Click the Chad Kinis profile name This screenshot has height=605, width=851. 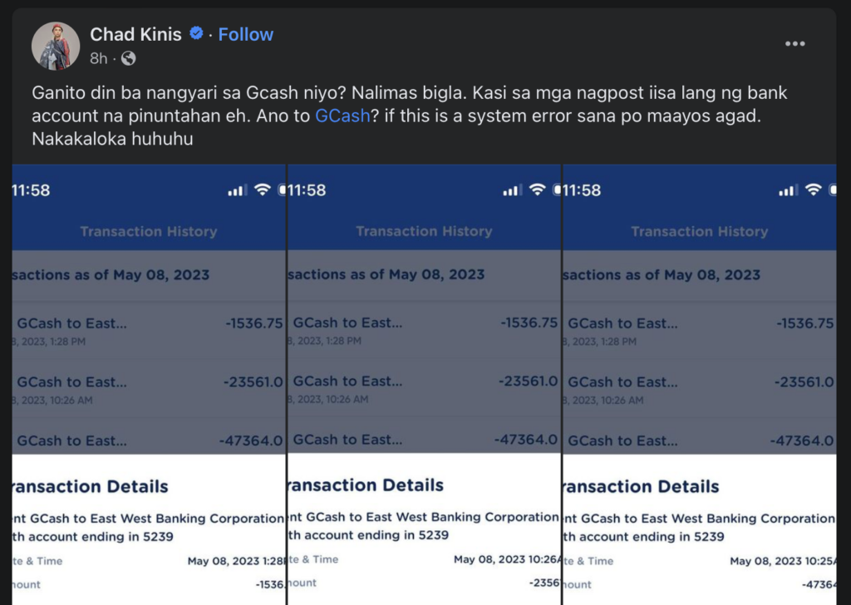(135, 34)
